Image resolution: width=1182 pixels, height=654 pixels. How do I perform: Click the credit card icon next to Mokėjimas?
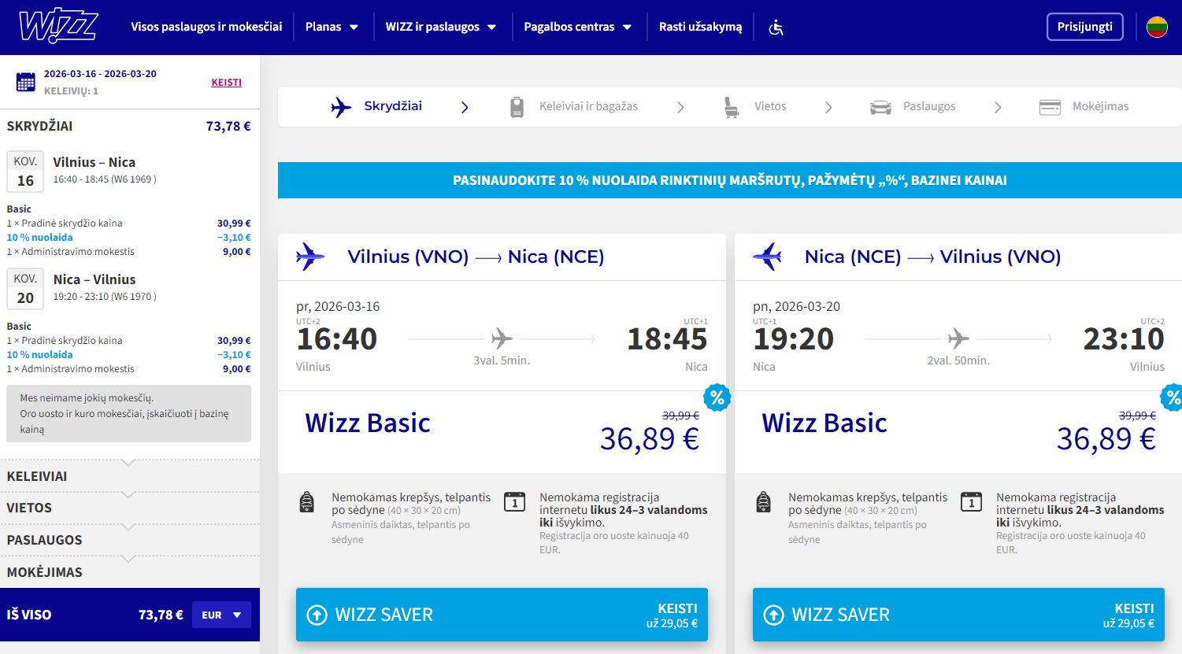point(1050,107)
